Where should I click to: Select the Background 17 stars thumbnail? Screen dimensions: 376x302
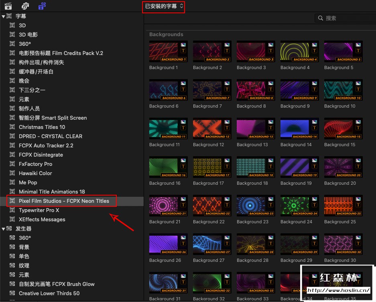212,167
